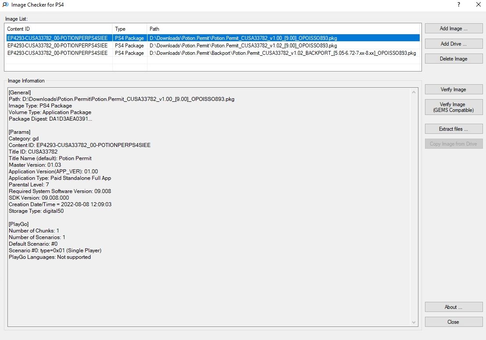The height and width of the screenshot is (340, 486).
Task: Click the Title Name Potion Permit line
Action: (50, 158)
